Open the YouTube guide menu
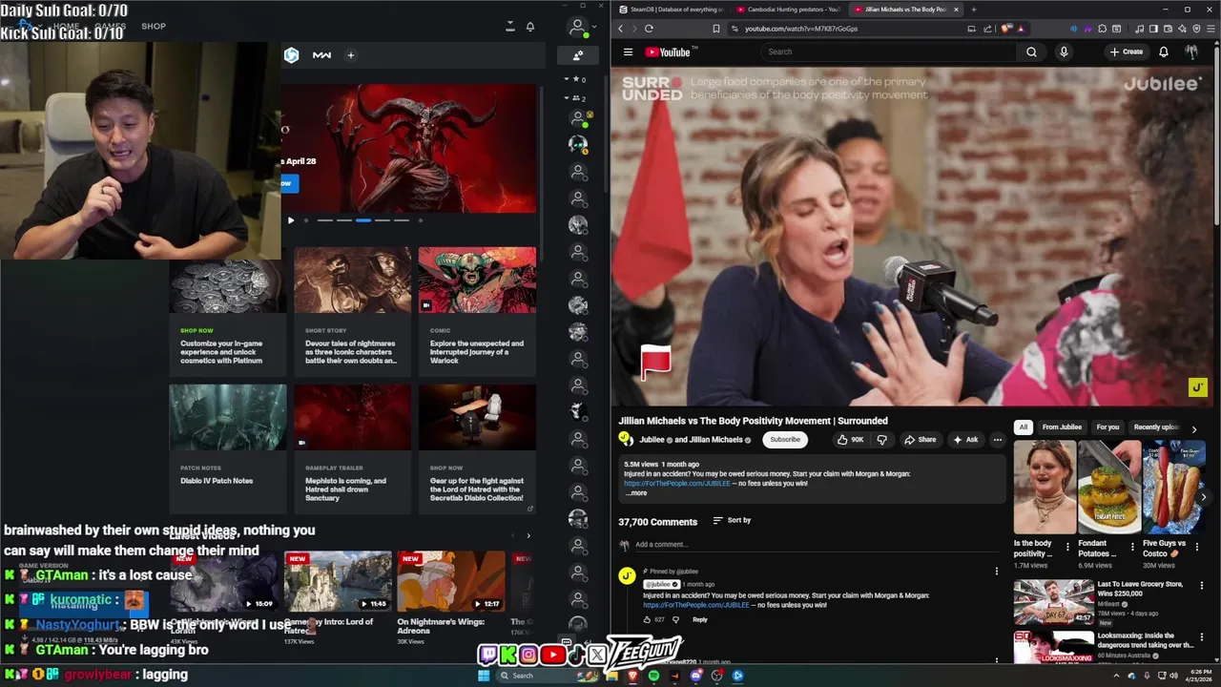This screenshot has height=687, width=1221. (628, 52)
